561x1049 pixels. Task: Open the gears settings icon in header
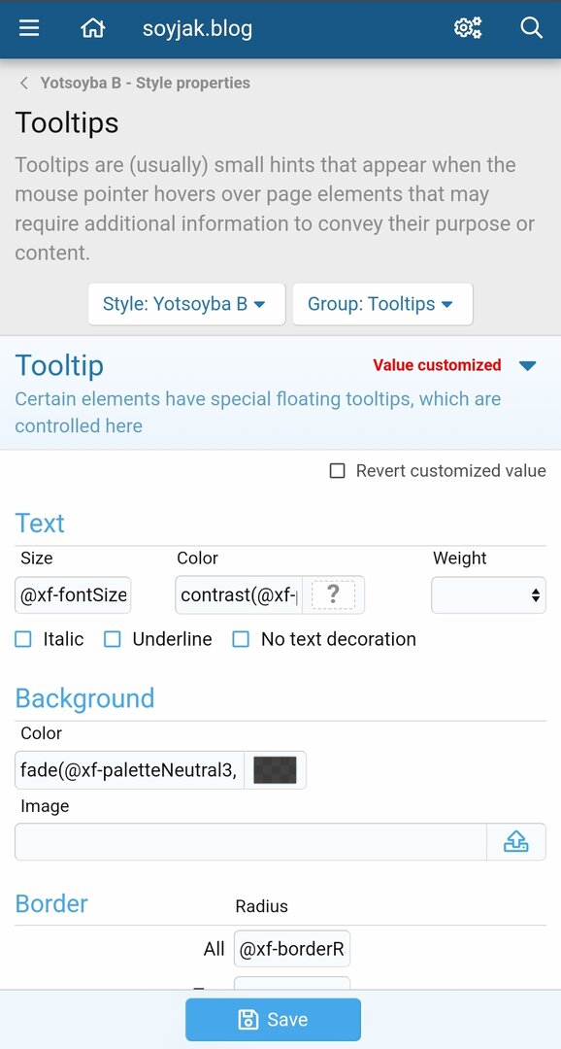click(x=468, y=29)
